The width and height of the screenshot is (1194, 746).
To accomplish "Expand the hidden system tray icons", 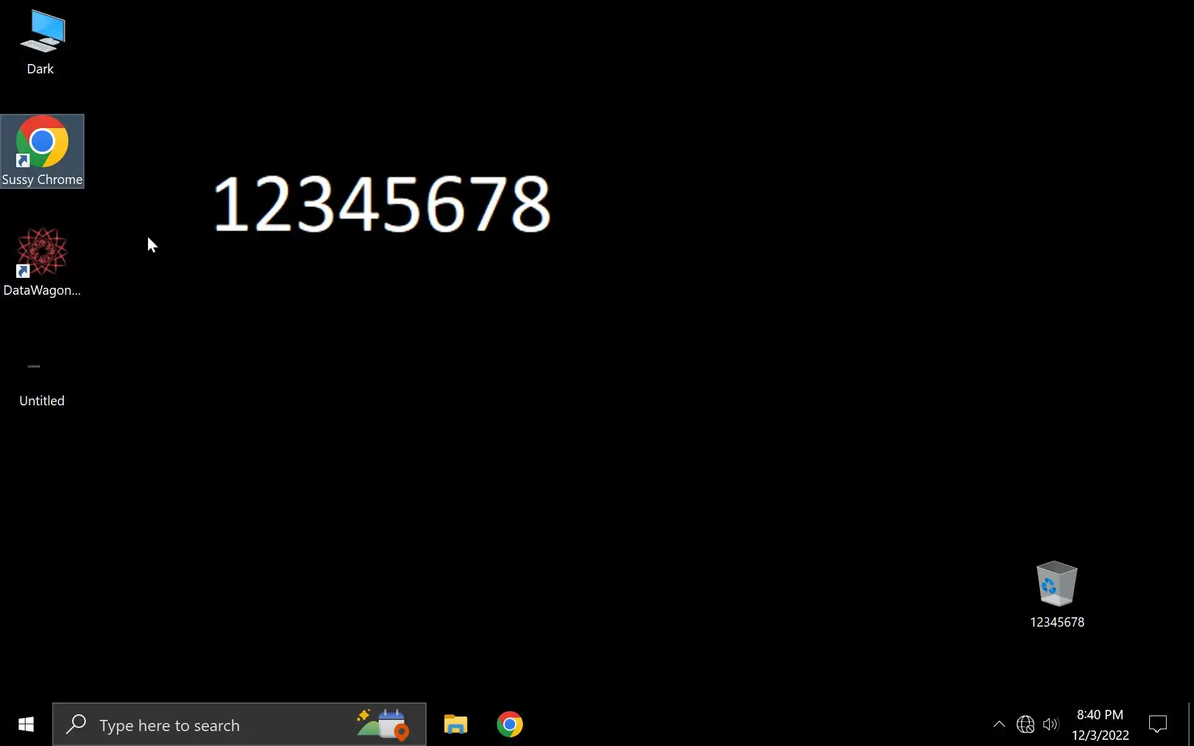I will coord(999,724).
